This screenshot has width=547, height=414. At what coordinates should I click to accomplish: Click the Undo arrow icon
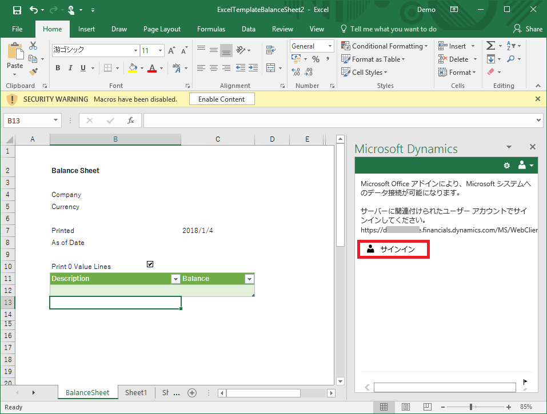(34, 10)
